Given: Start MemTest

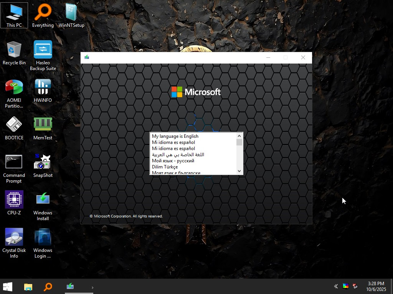Looking at the screenshot, I should [43, 124].
